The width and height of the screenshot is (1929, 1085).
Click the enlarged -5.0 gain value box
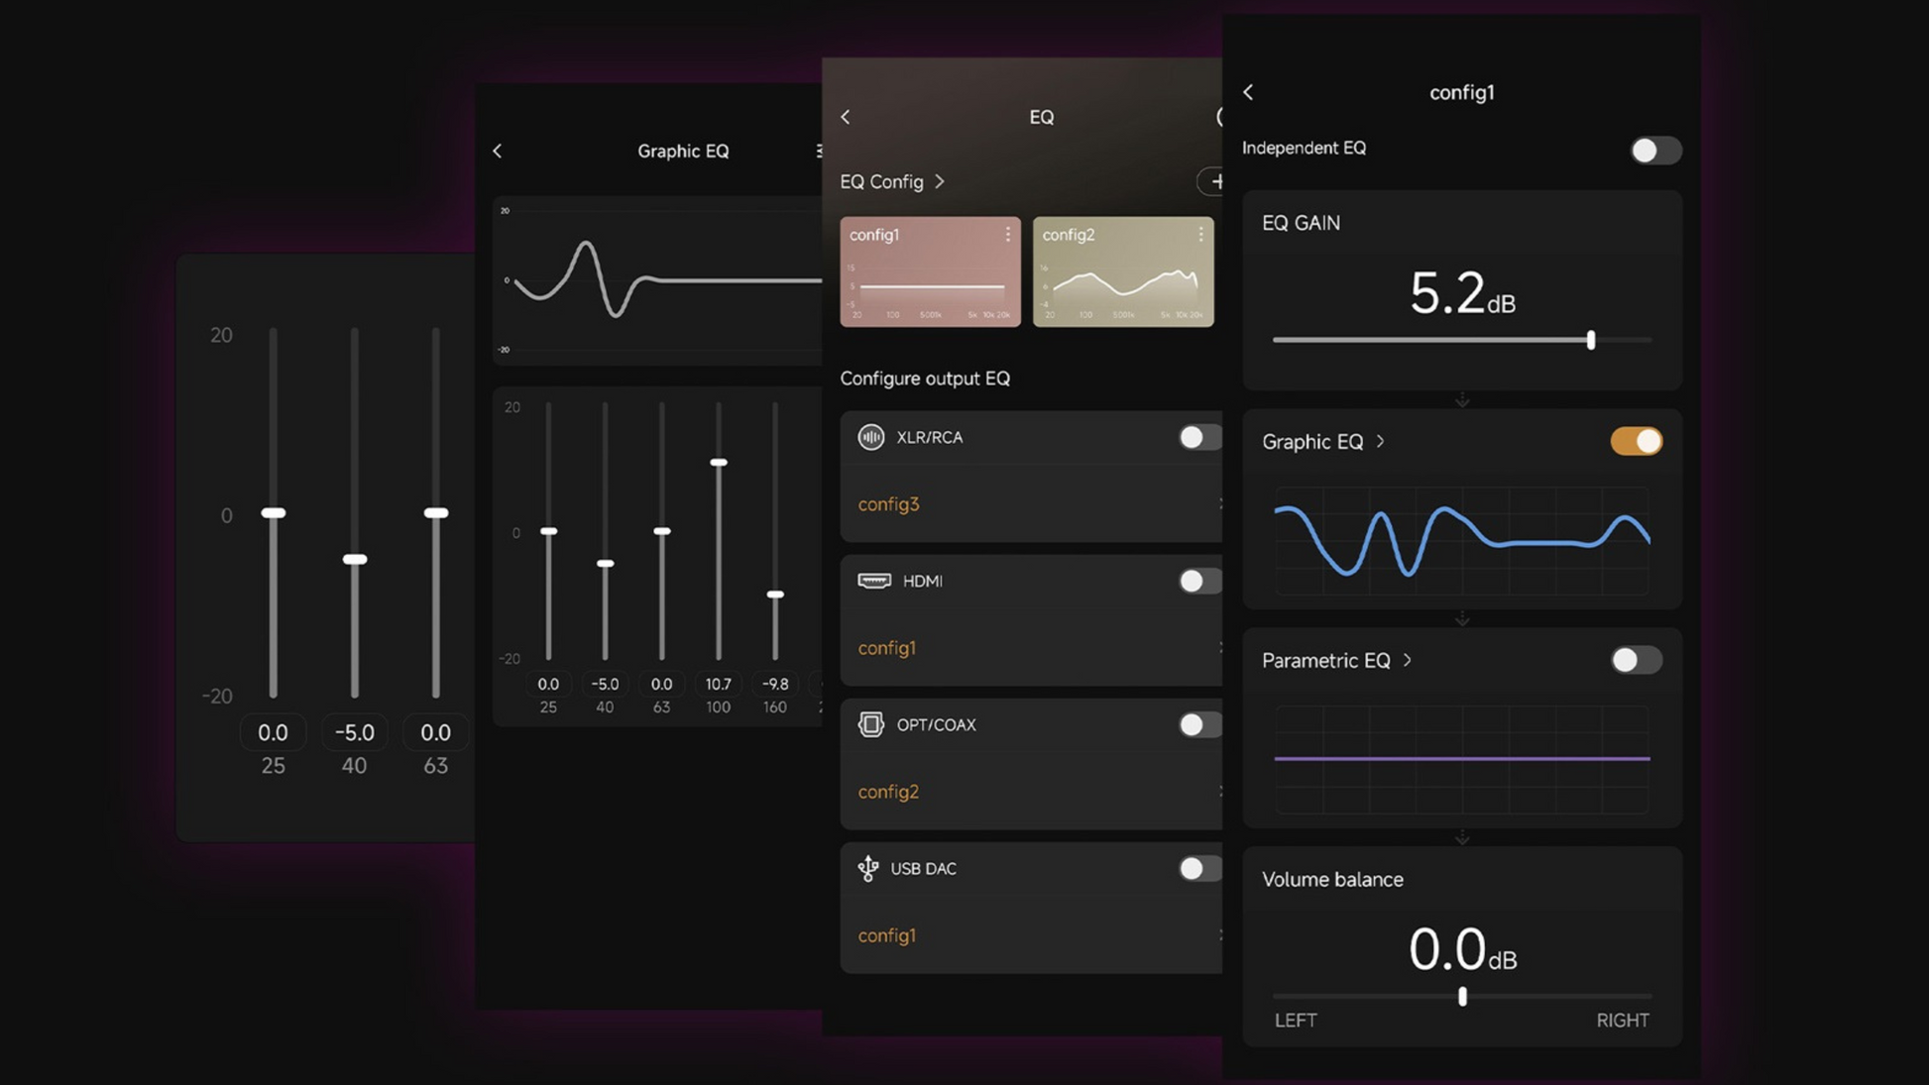click(355, 732)
